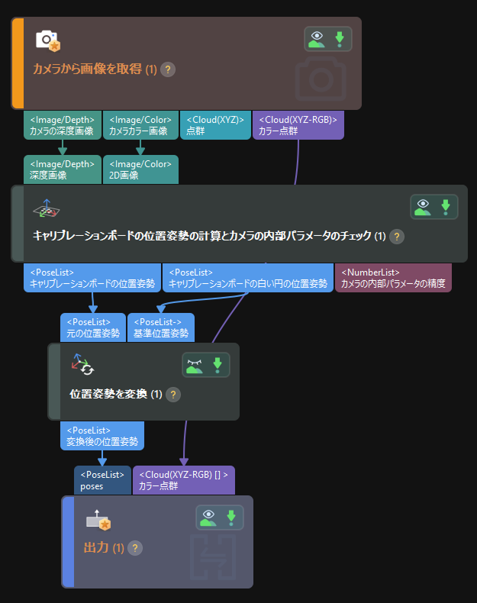Open help for カメラから画像を取得 step

point(168,69)
